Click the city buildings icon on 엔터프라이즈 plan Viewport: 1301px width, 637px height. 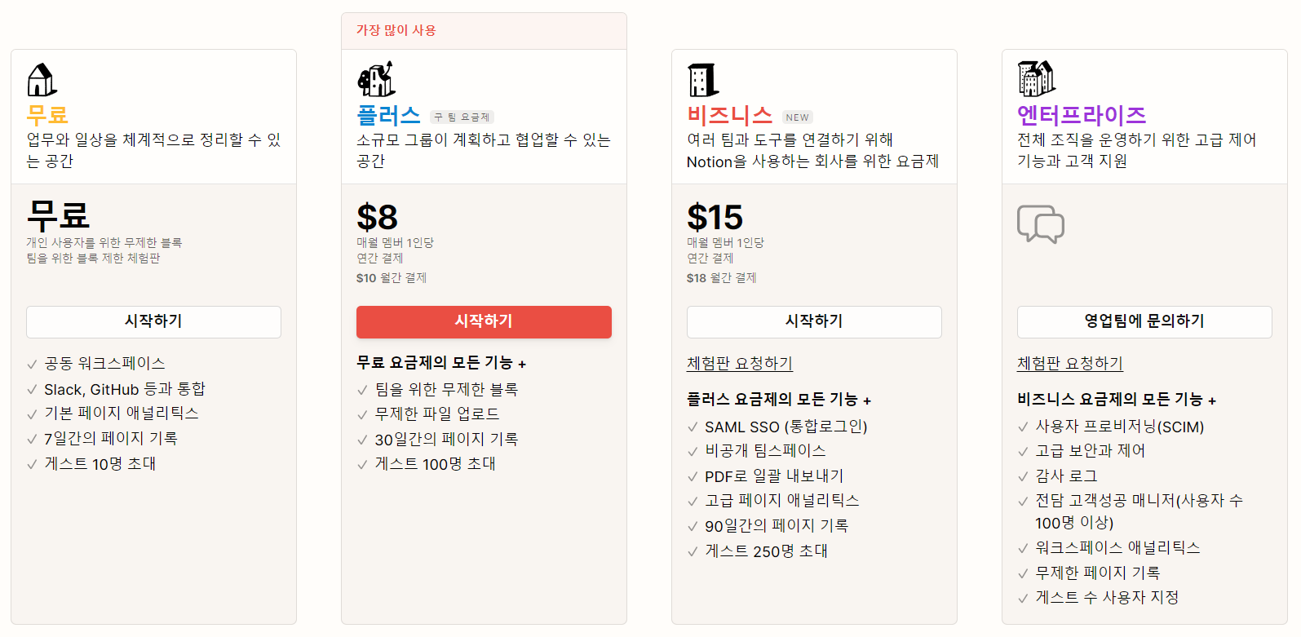point(1036,79)
